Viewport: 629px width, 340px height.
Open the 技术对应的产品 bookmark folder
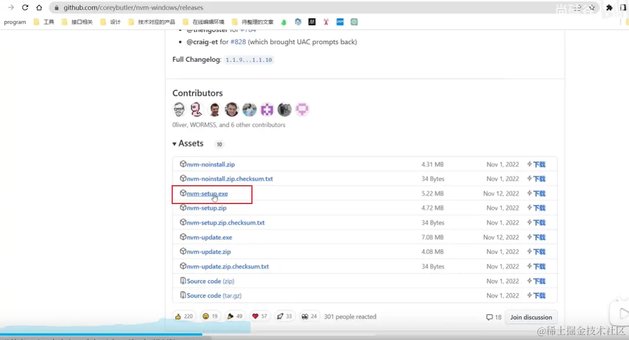pyautogui.click(x=152, y=22)
